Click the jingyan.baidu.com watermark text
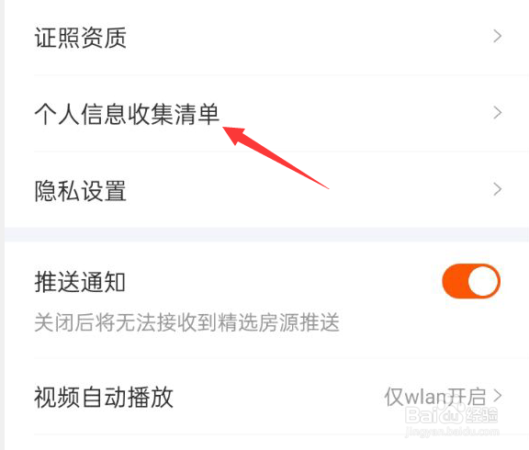 coord(452,431)
